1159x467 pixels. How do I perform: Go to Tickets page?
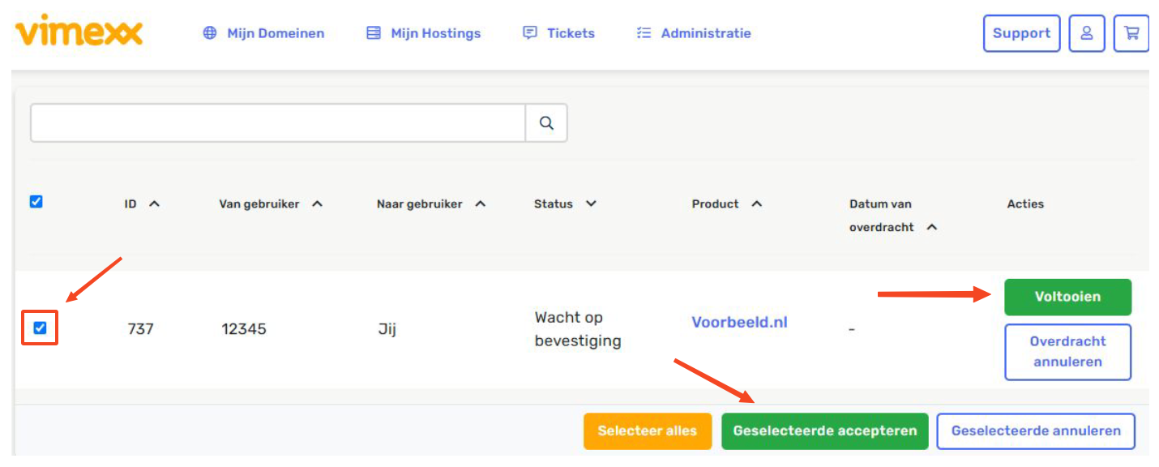[x=559, y=33]
